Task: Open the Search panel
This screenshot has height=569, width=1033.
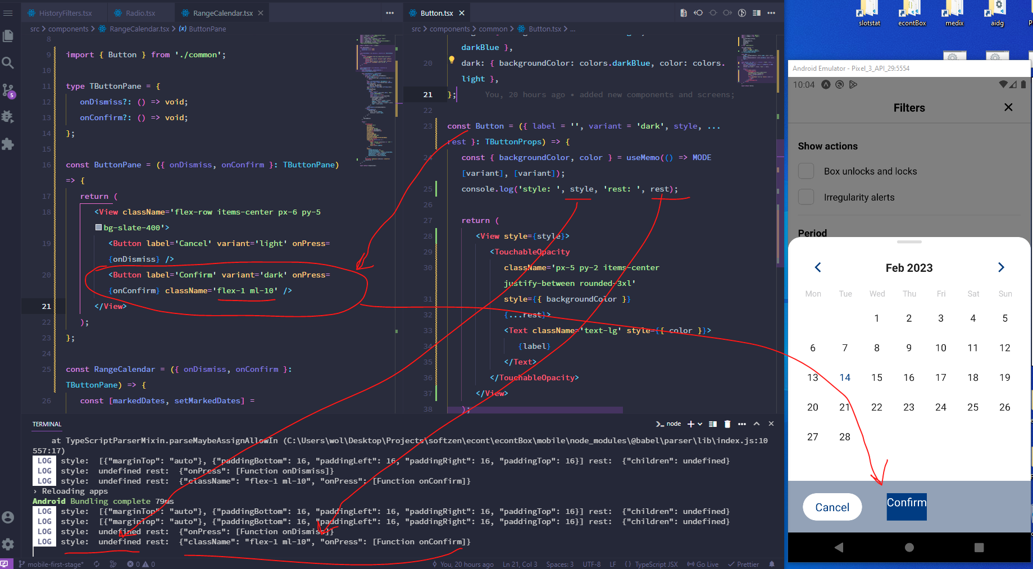Action: (x=8, y=63)
